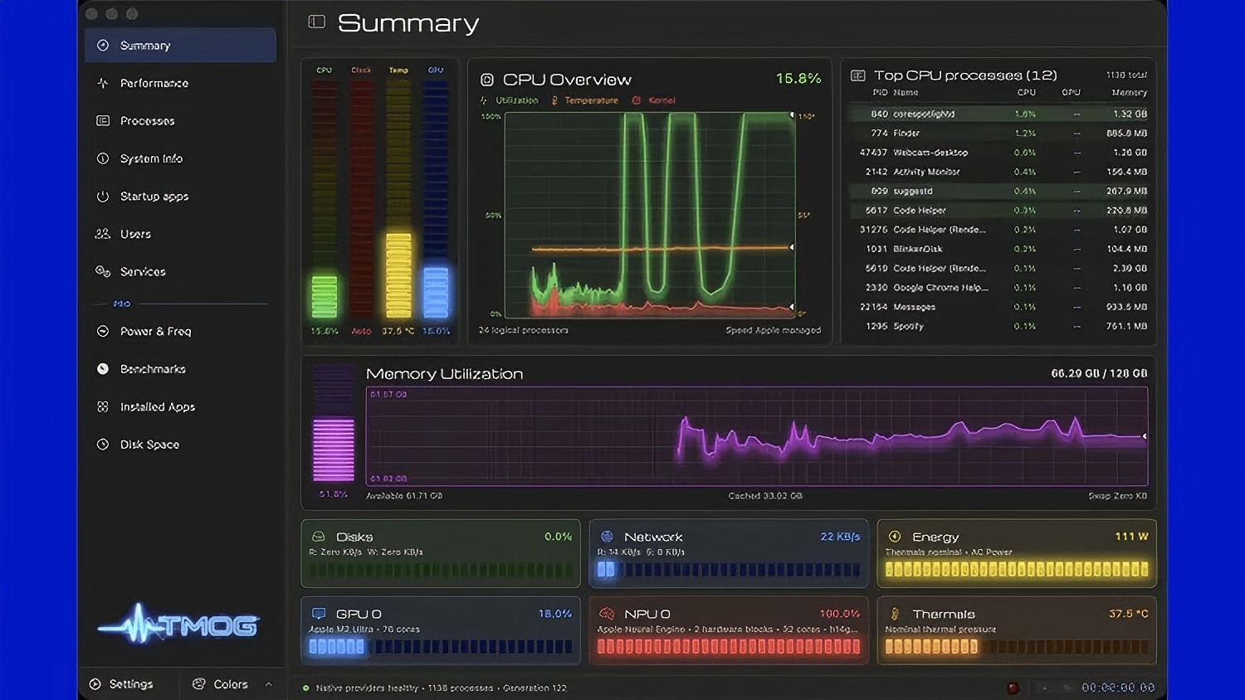The width and height of the screenshot is (1245, 700).
Task: Toggle the Kernel legend in CPU Overview
Action: (x=654, y=100)
